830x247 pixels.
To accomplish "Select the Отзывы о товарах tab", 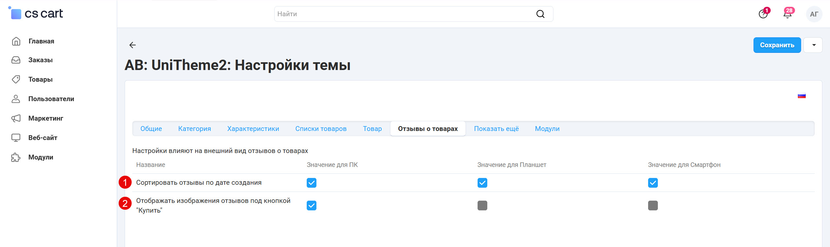I will point(428,129).
